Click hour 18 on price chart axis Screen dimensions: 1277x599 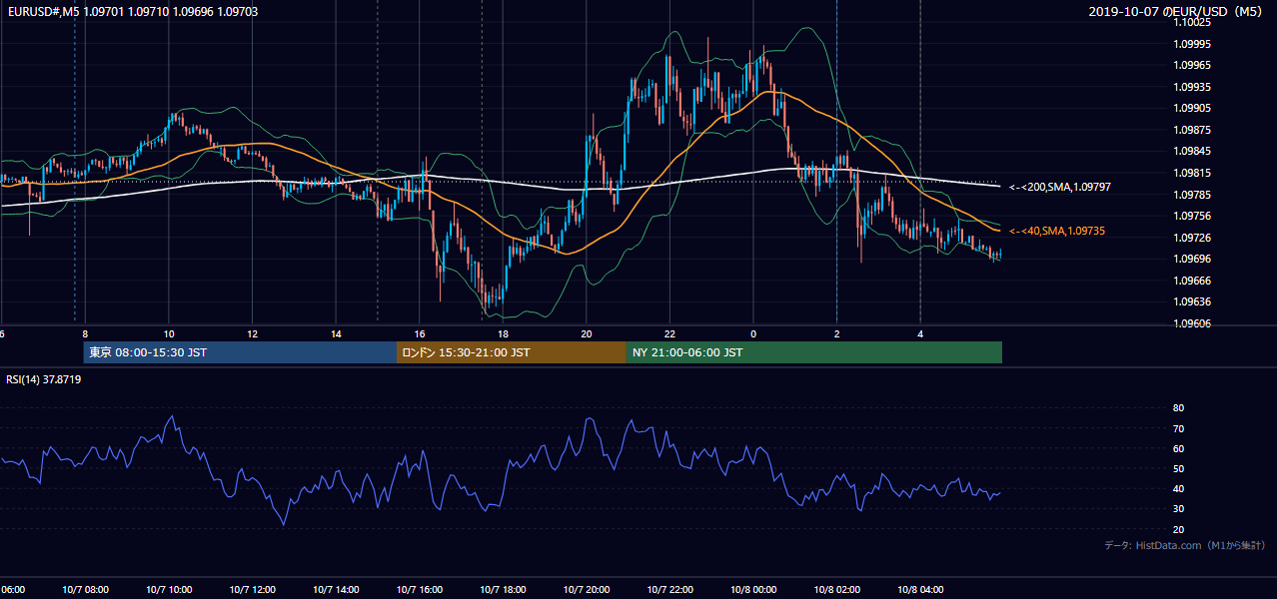coord(504,333)
